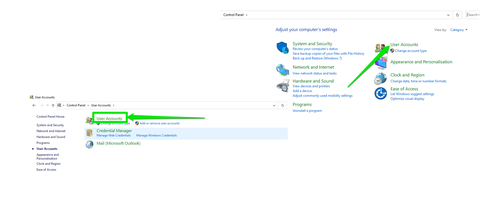This screenshot has height=211, width=501.
Task: Click the Network and Internet globe icon
Action: (282, 70)
